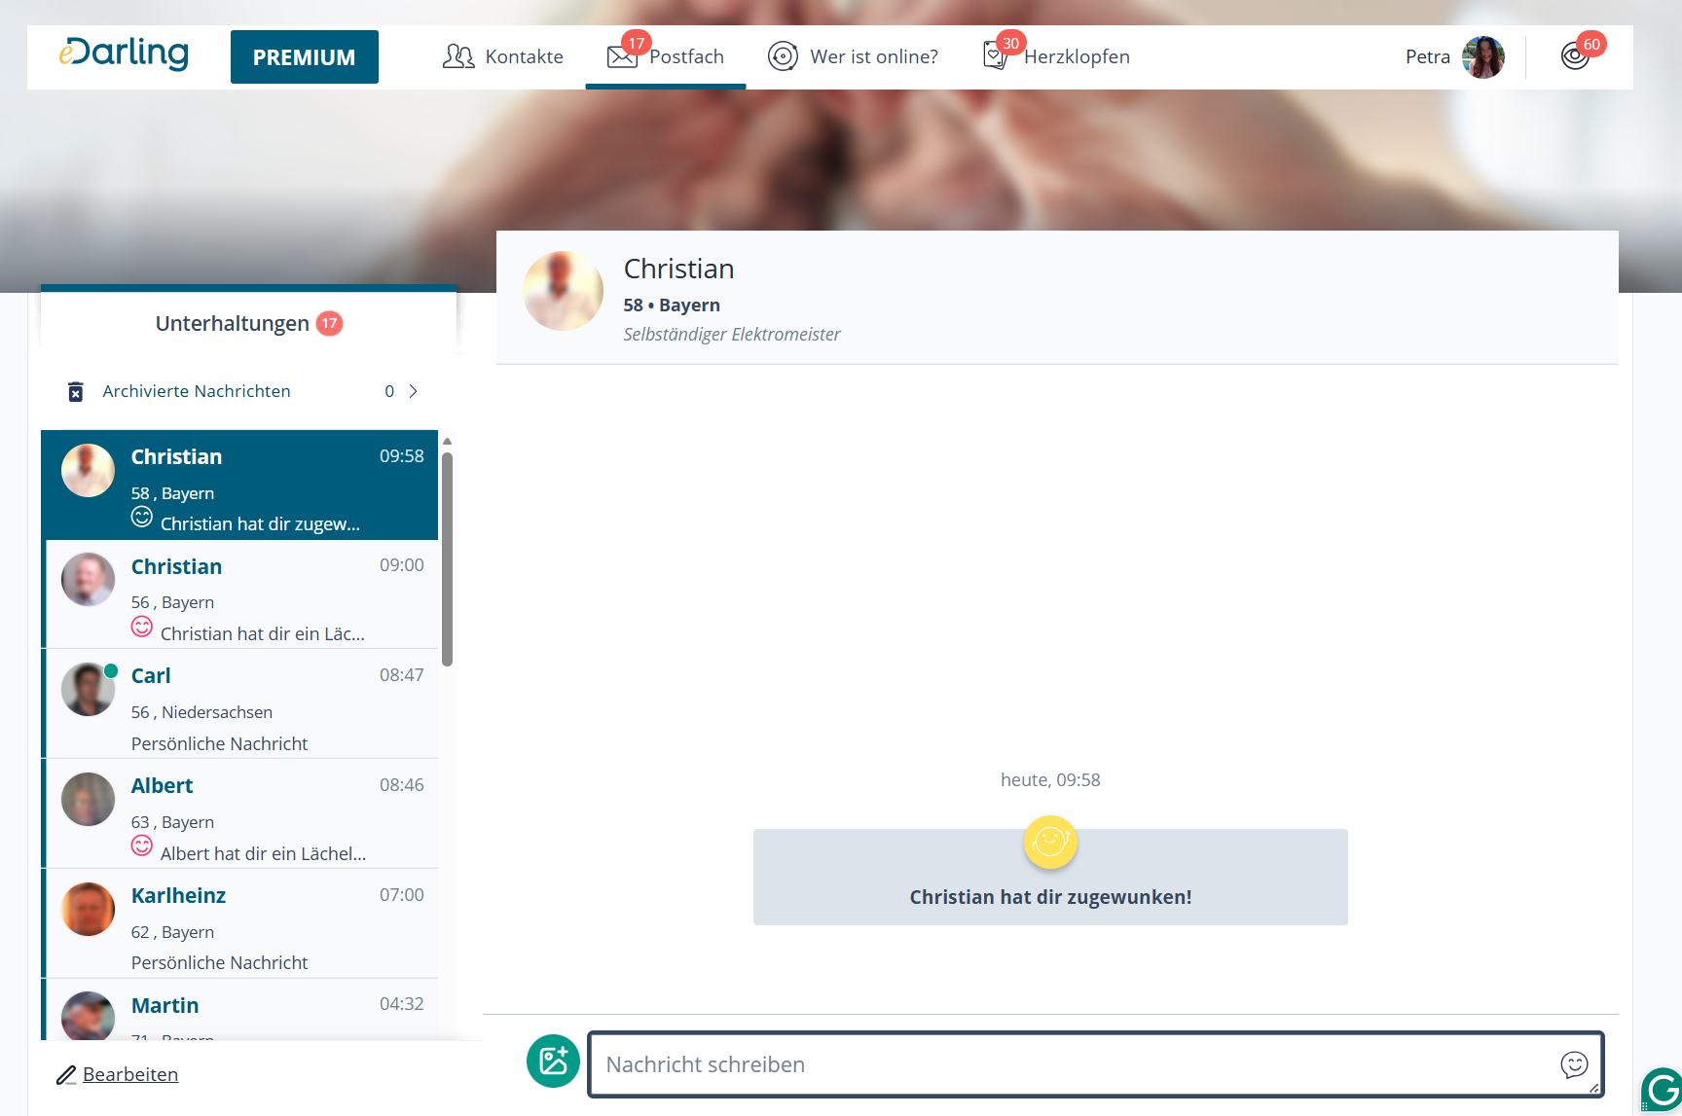Open conversation with Christian, 58

click(x=239, y=485)
